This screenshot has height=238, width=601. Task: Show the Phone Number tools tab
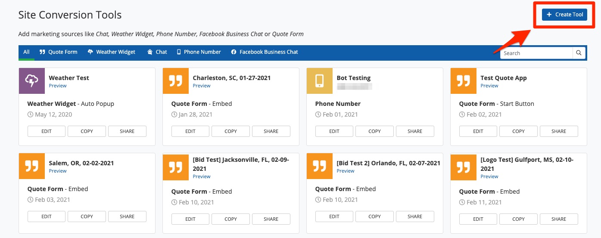(x=199, y=52)
